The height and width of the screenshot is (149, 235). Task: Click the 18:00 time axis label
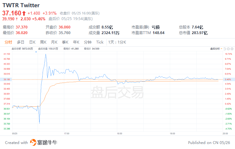pos(120,133)
